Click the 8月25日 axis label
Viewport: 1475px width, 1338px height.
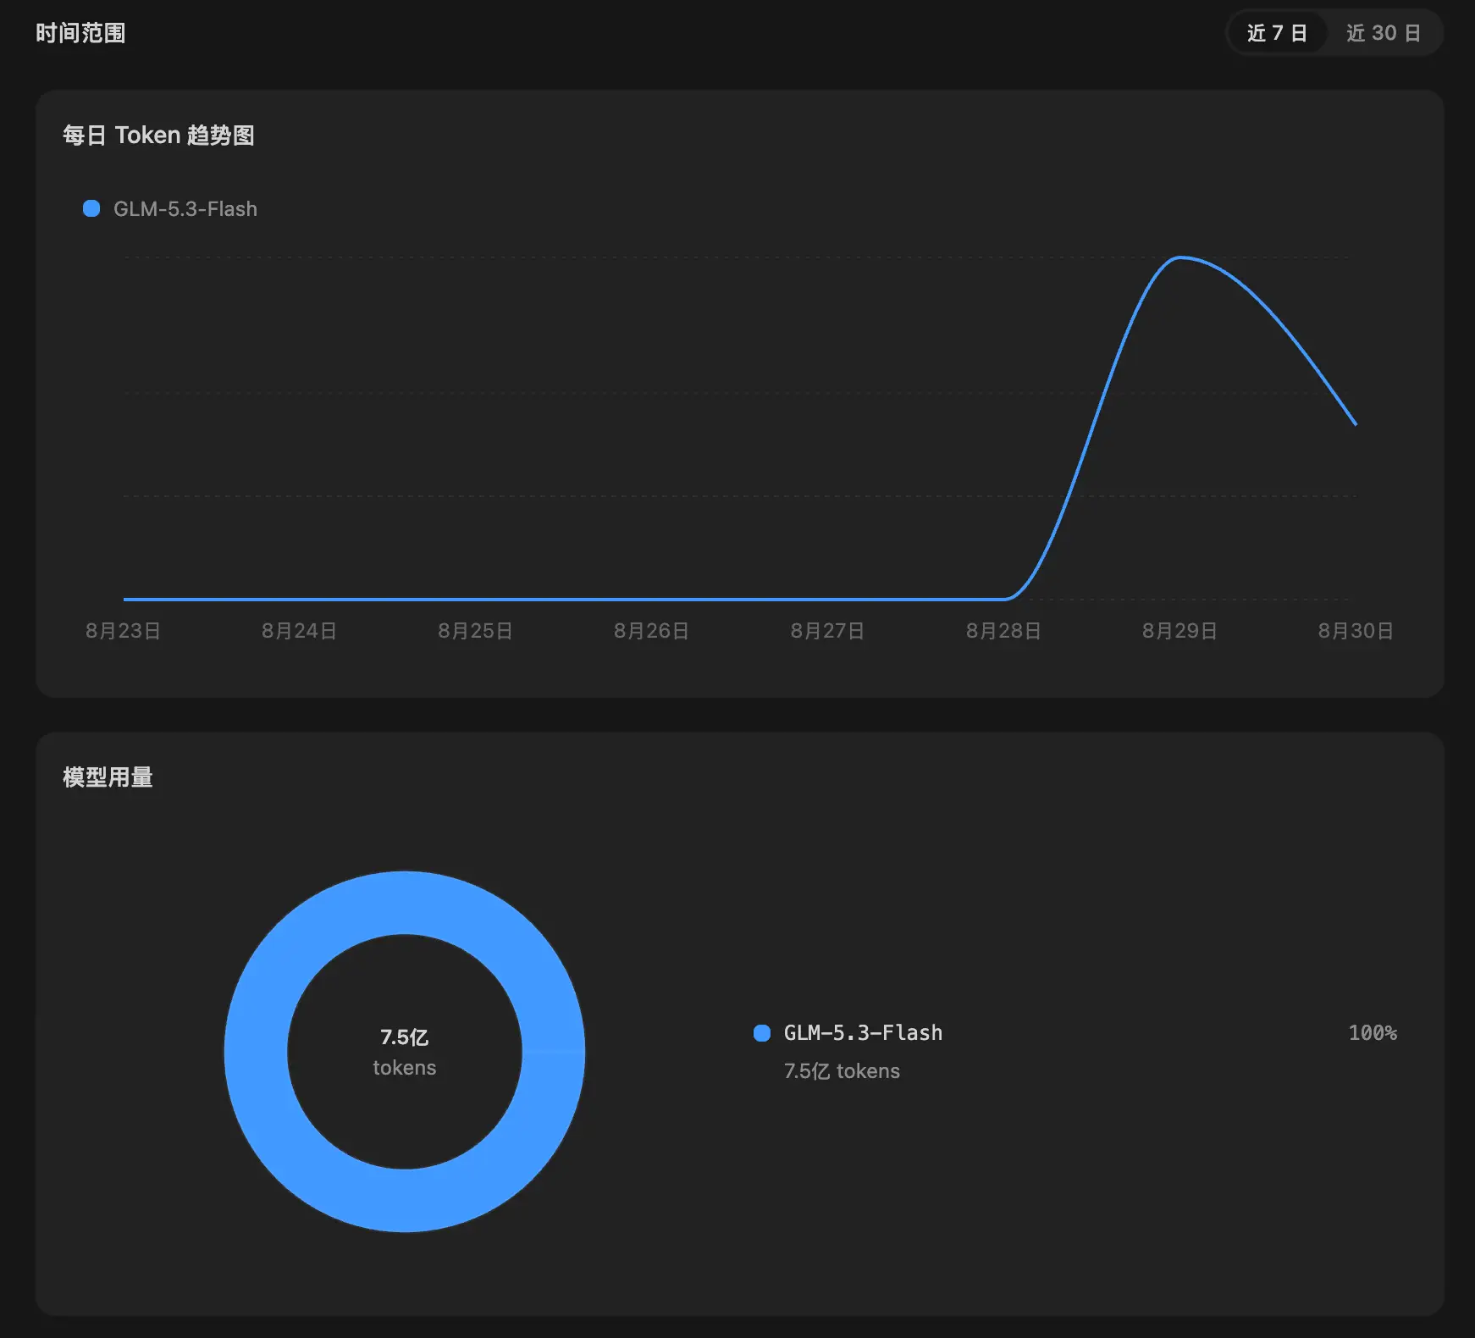coord(475,631)
